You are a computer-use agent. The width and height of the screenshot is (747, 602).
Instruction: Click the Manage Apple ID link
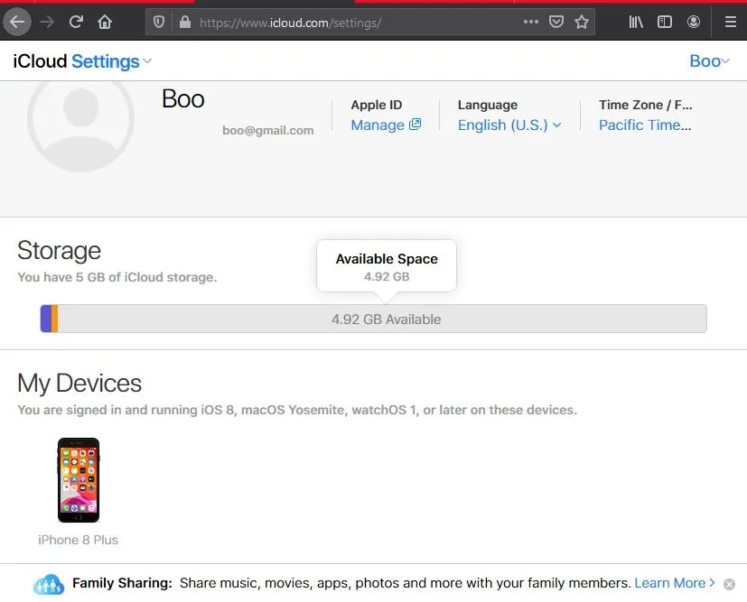point(386,125)
